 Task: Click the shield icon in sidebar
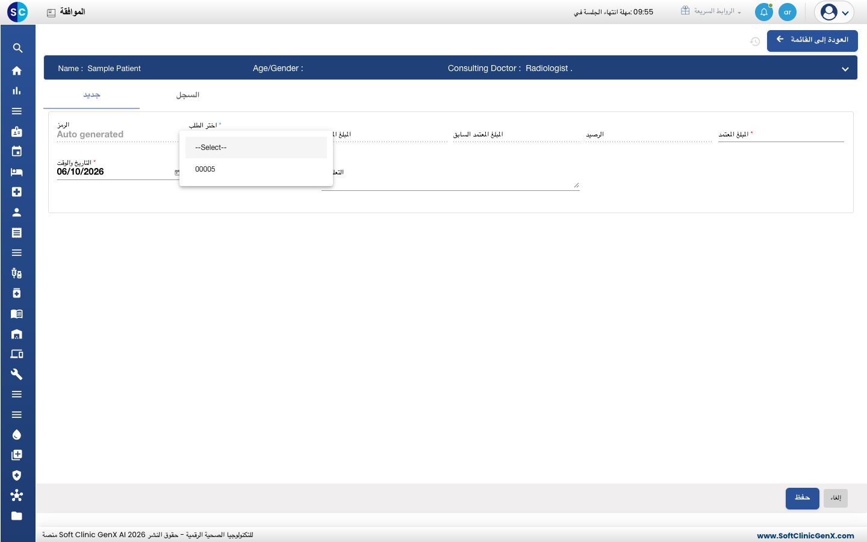[x=17, y=475]
